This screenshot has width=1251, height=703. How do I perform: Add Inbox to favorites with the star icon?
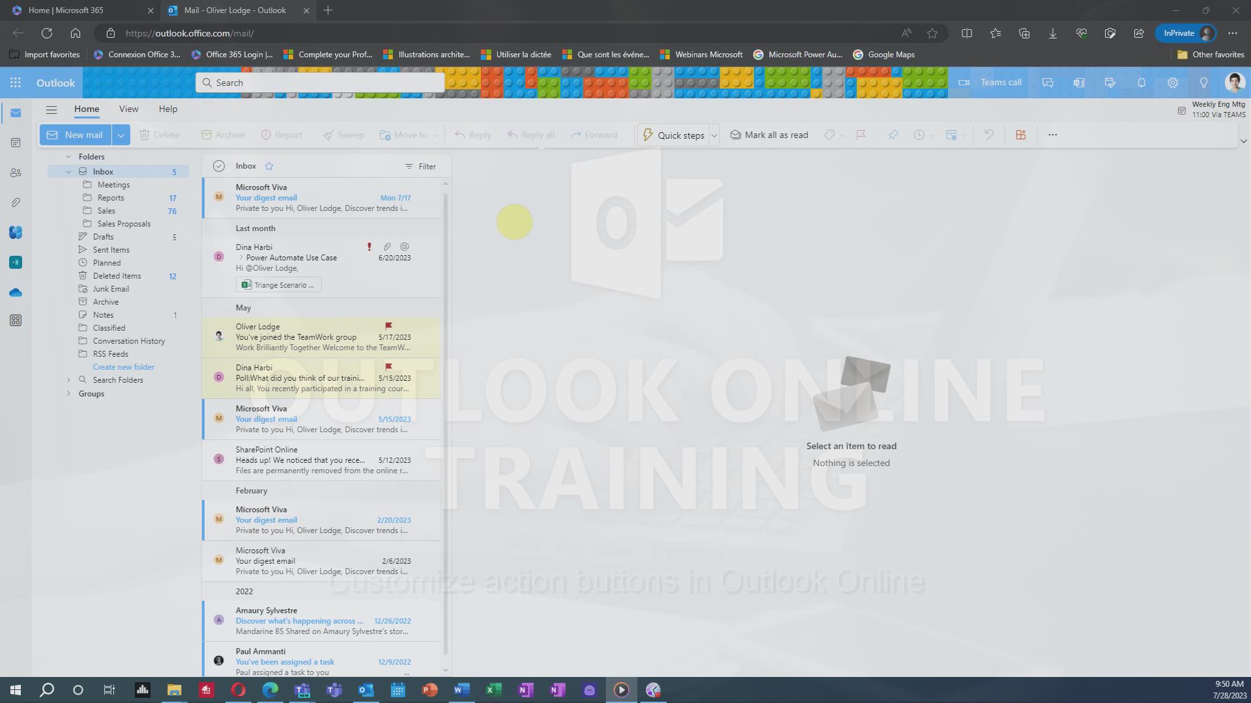pos(269,166)
